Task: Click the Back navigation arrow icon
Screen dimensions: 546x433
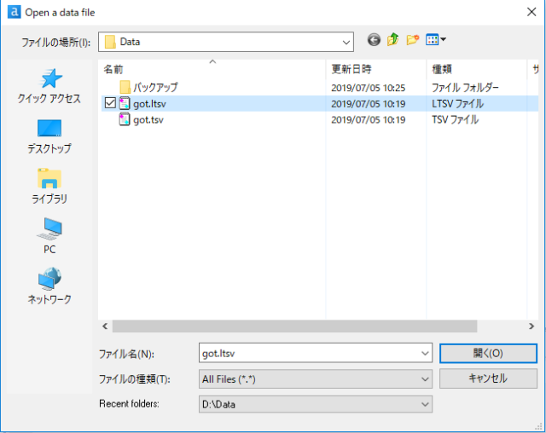Action: 374,40
